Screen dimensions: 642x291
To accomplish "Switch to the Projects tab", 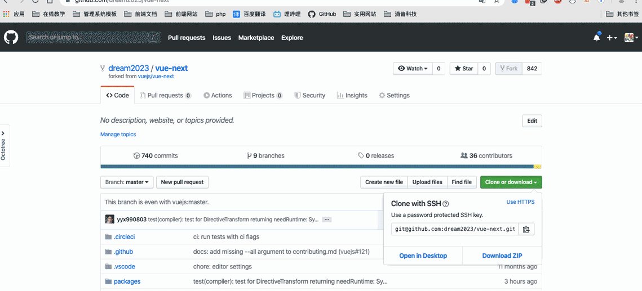I will point(263,95).
